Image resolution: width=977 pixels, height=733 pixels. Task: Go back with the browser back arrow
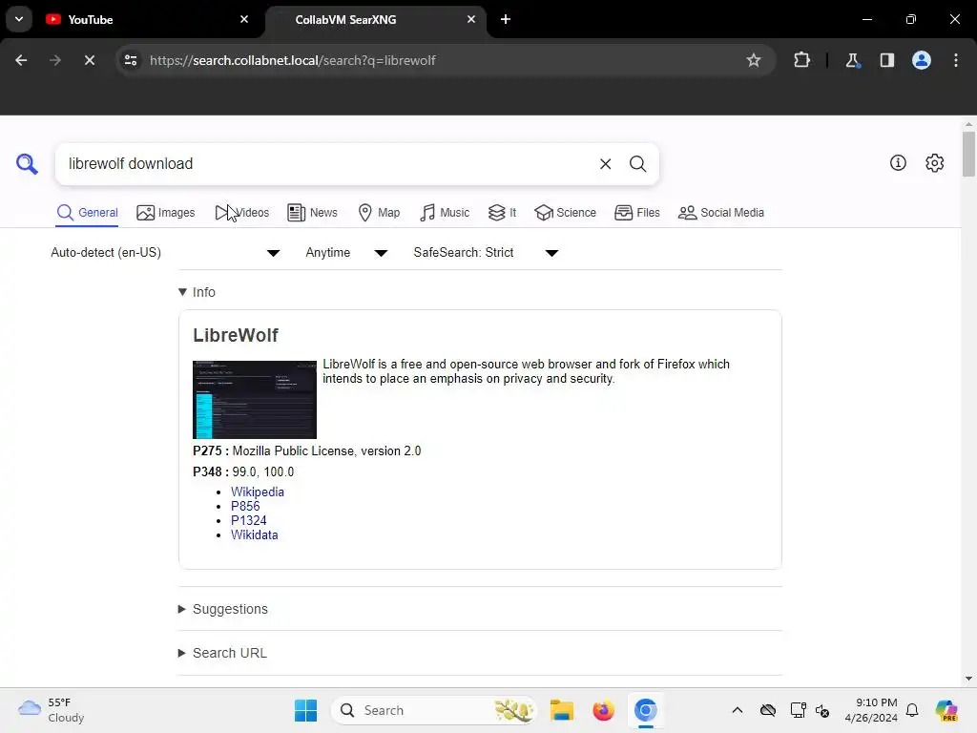tap(21, 60)
